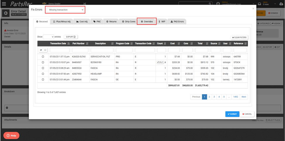Click the DISMISS button

273,13
